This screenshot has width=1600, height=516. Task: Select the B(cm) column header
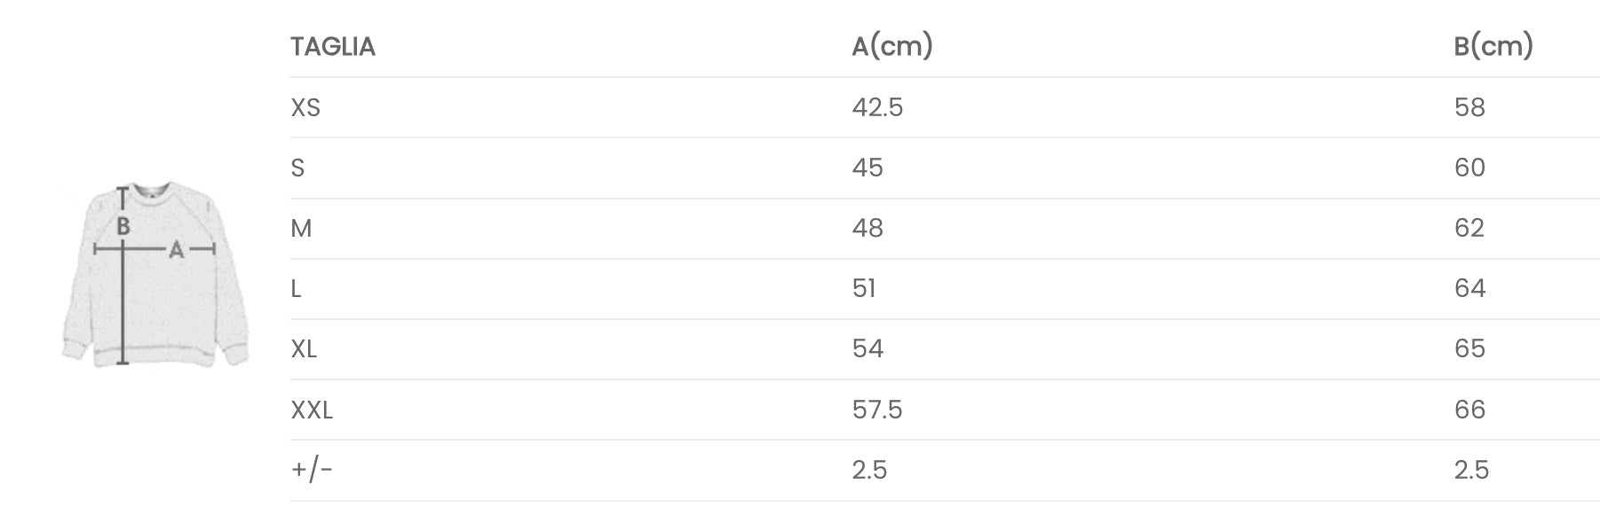pyautogui.click(x=1493, y=46)
